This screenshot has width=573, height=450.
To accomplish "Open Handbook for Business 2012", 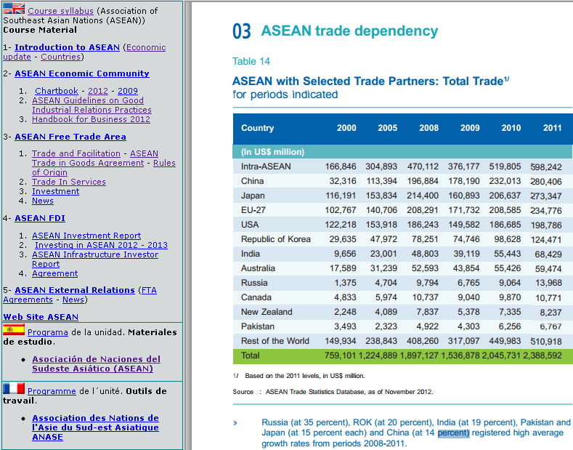I will [x=91, y=119].
